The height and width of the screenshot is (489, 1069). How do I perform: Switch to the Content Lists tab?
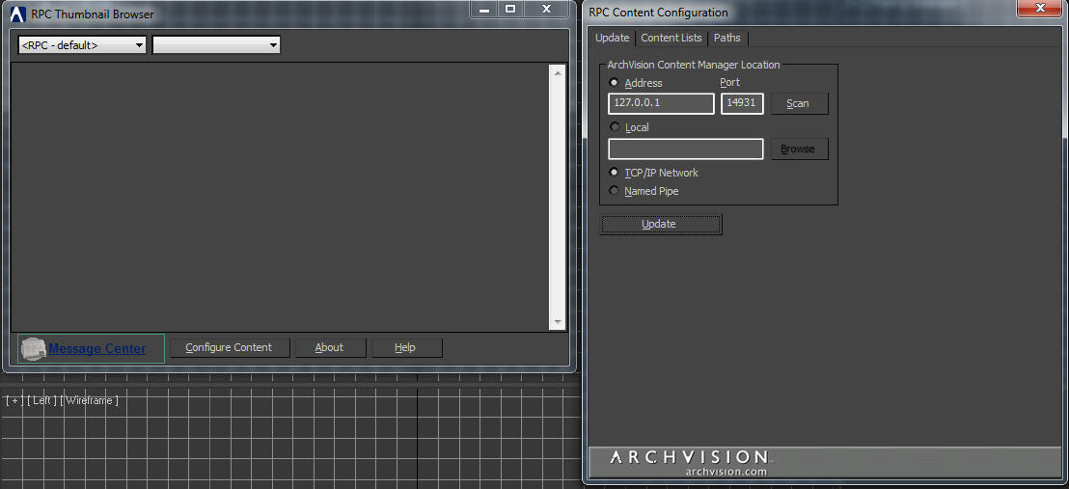point(671,39)
